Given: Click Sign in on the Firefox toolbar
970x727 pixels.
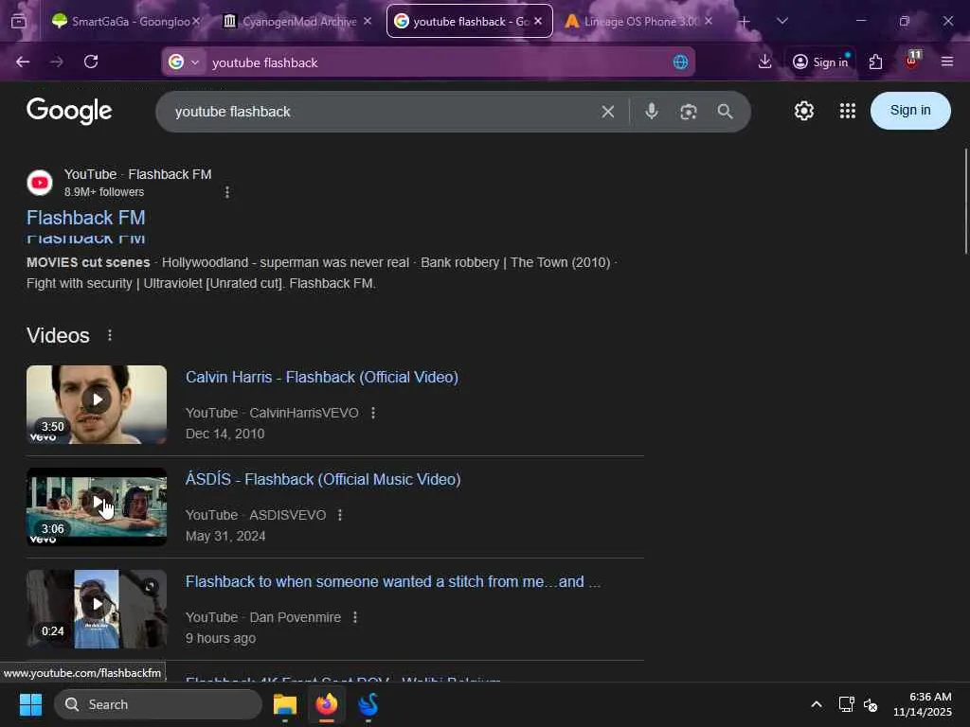Looking at the screenshot, I should click(x=821, y=62).
